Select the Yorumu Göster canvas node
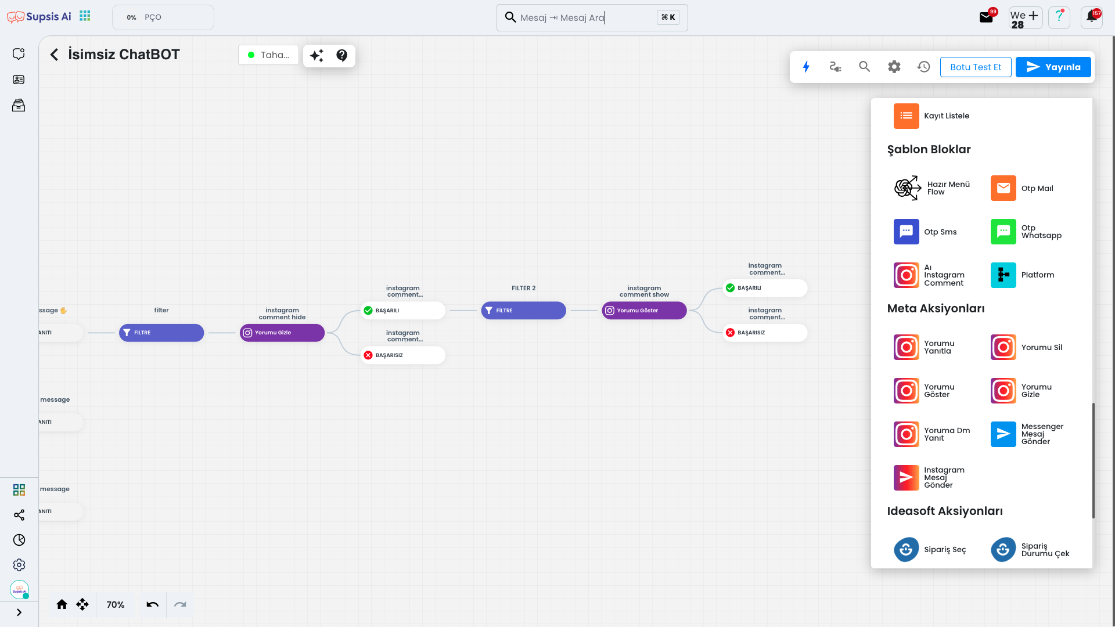 click(x=644, y=311)
